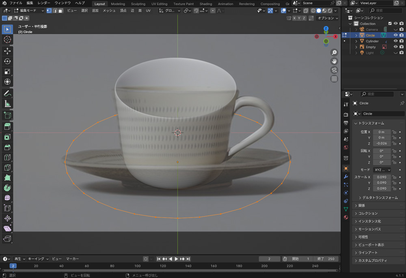The width and height of the screenshot is (406, 278).
Task: Toggle camera view with the camera icon
Action: (x=334, y=70)
